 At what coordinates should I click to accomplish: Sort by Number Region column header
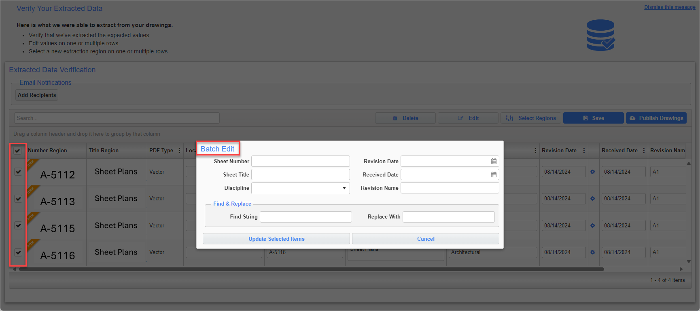coord(48,150)
